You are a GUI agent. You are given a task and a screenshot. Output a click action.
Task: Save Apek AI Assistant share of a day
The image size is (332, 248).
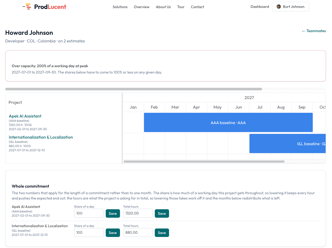pos(113,213)
